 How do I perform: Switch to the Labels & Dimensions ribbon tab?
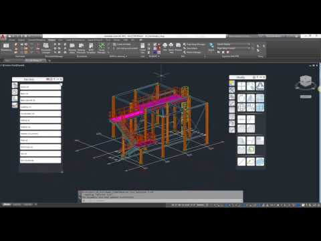[x=75, y=40]
